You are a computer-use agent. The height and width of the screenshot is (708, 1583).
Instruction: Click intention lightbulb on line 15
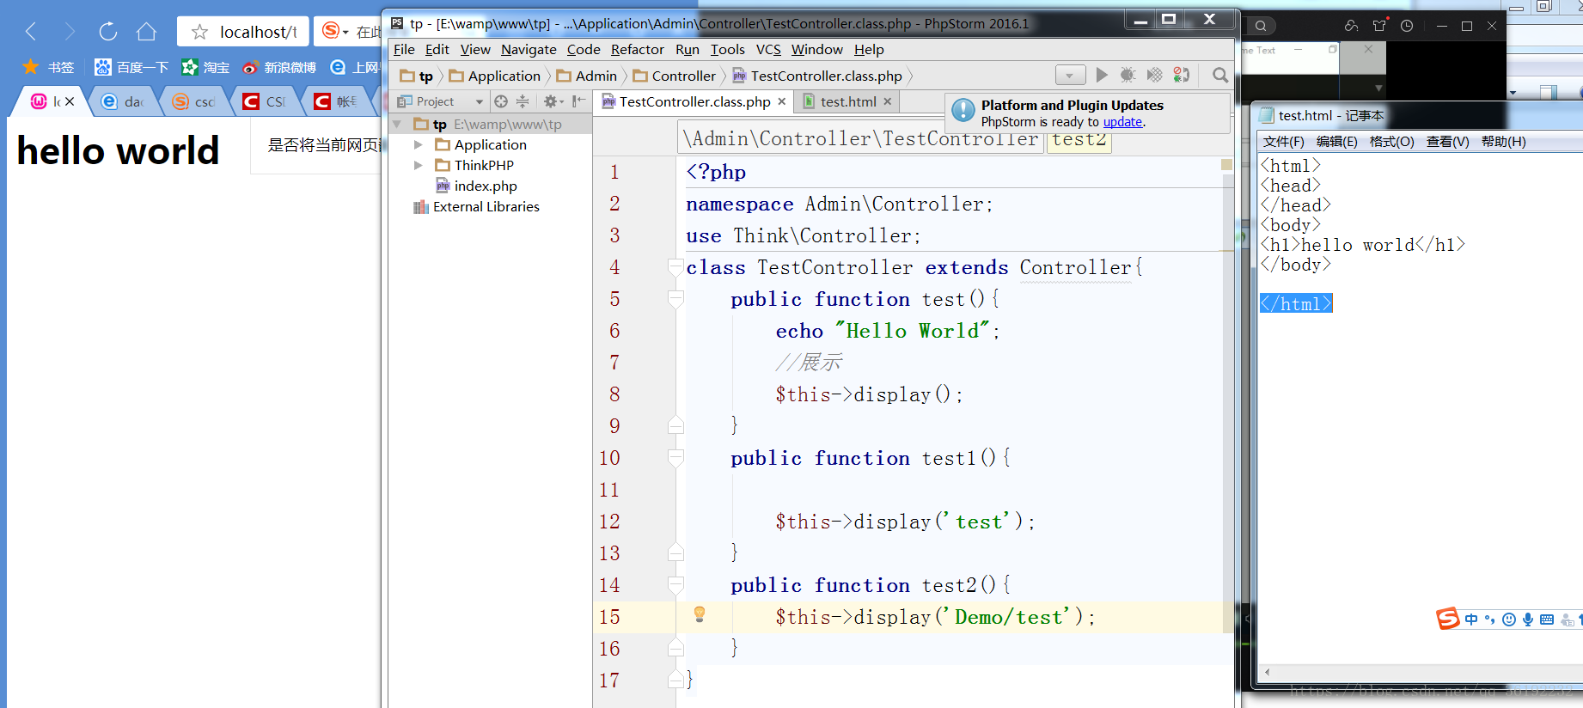click(x=700, y=614)
